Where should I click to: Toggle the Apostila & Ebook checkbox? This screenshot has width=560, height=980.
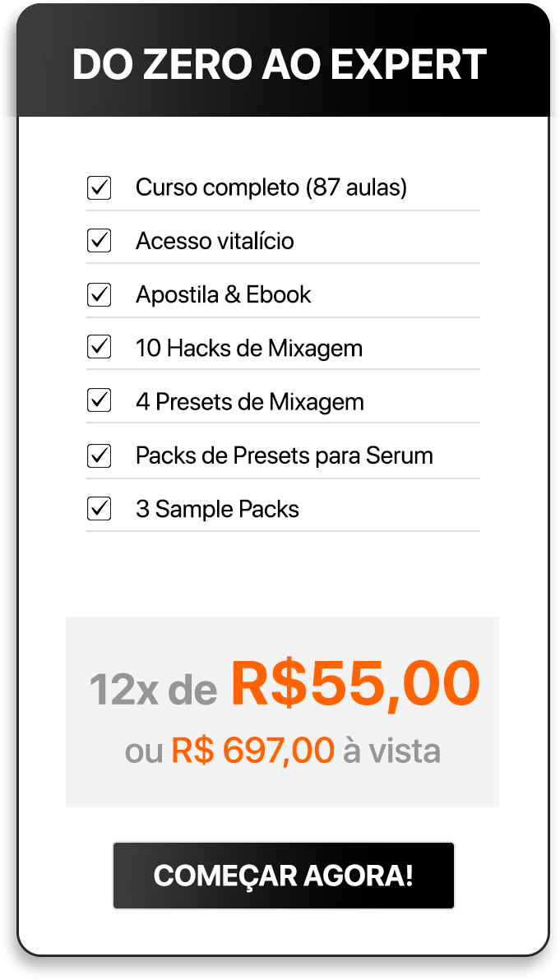99,294
